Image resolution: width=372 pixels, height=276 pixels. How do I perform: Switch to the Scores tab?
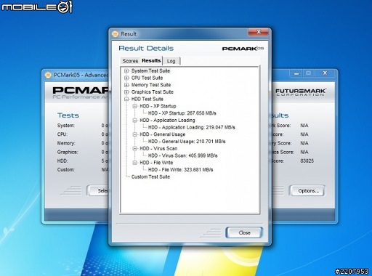click(x=130, y=61)
